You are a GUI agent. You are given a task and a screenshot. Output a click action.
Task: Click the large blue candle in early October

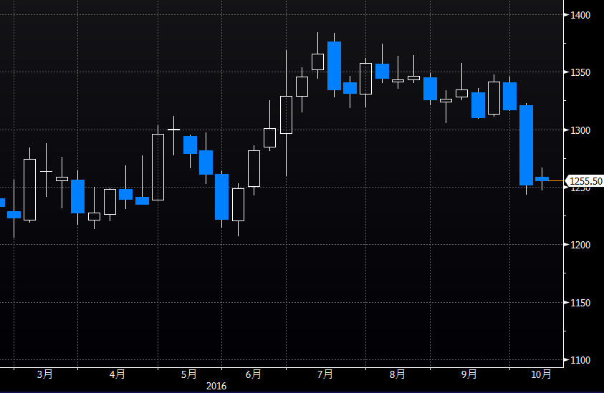(526, 145)
